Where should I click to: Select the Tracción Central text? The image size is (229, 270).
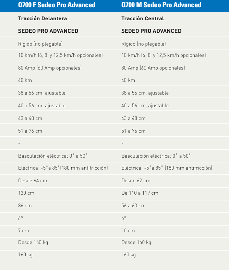(143, 19)
